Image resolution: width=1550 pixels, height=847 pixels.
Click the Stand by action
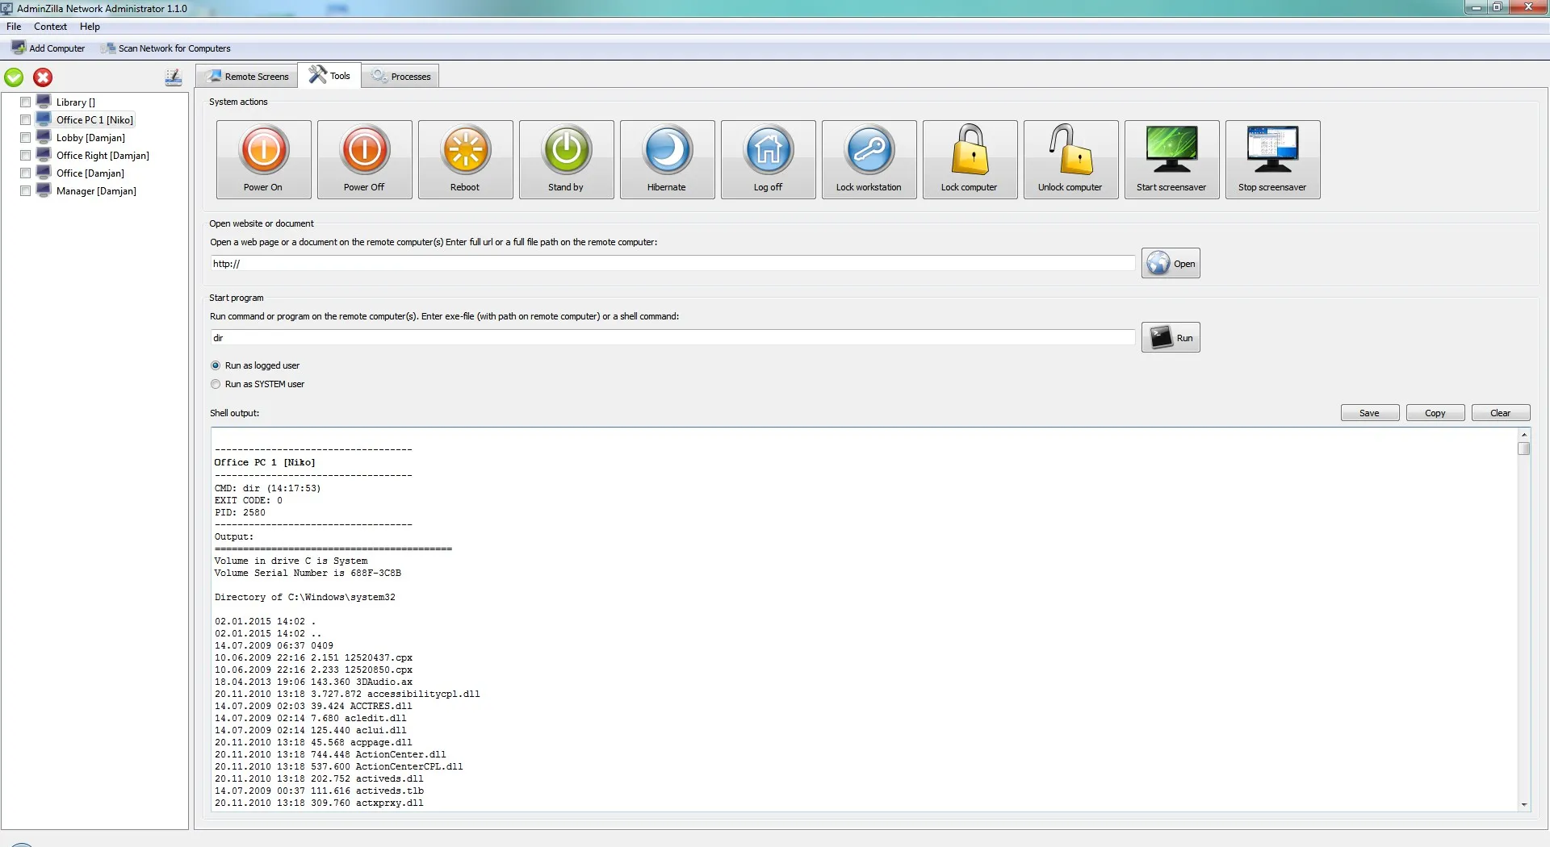567,160
